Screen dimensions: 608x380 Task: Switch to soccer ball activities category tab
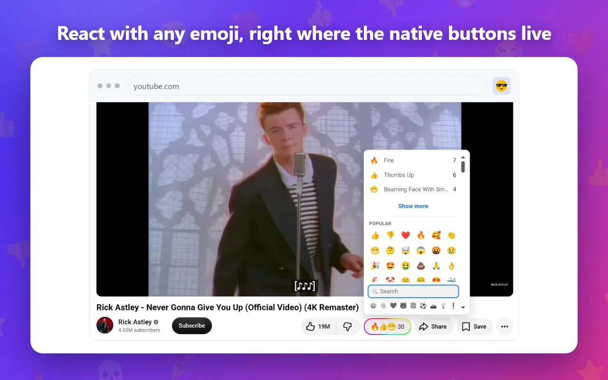coord(423,306)
